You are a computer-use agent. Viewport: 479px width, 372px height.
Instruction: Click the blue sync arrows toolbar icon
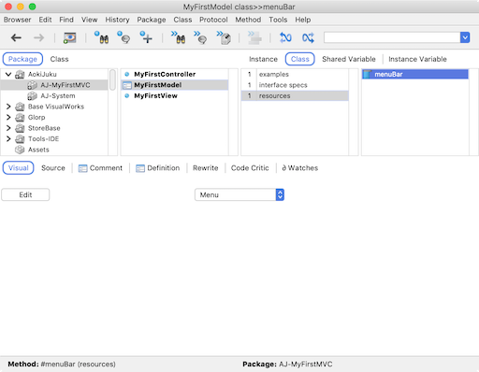tap(285, 37)
